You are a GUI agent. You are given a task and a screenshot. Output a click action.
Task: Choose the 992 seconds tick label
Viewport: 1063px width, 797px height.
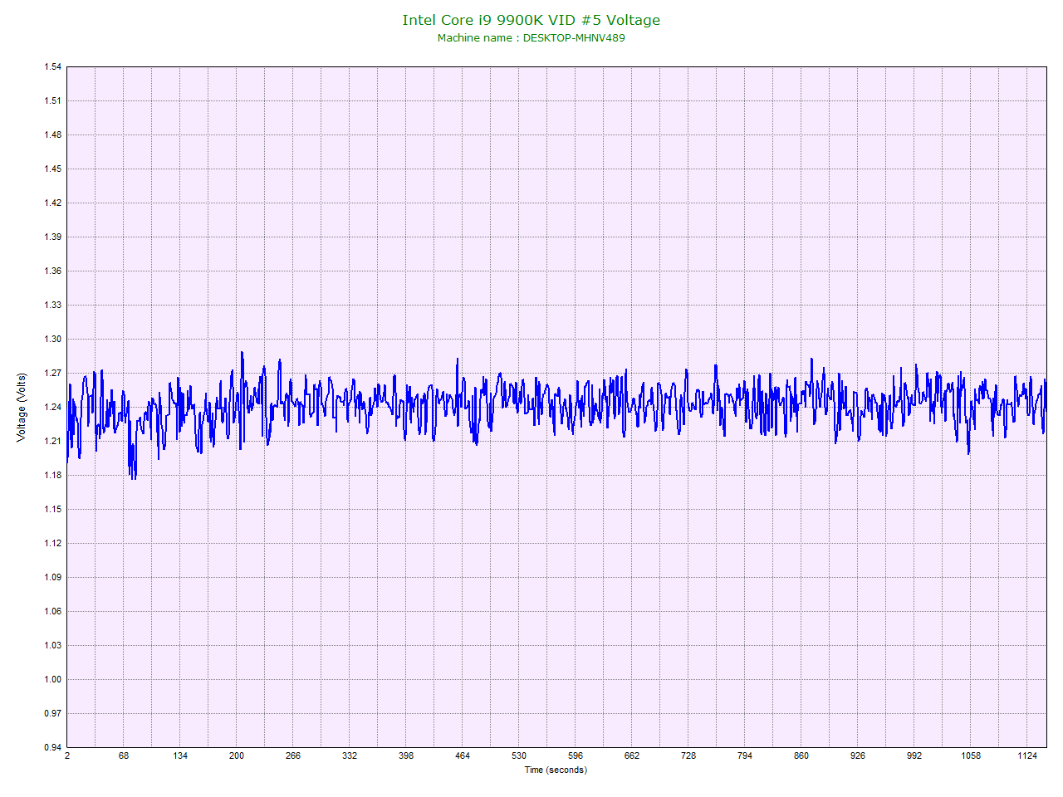coord(914,755)
